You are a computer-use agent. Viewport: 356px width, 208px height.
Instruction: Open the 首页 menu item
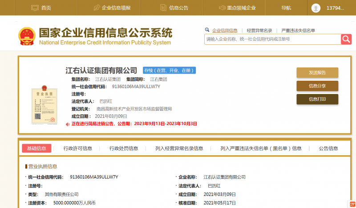(x=46, y=8)
